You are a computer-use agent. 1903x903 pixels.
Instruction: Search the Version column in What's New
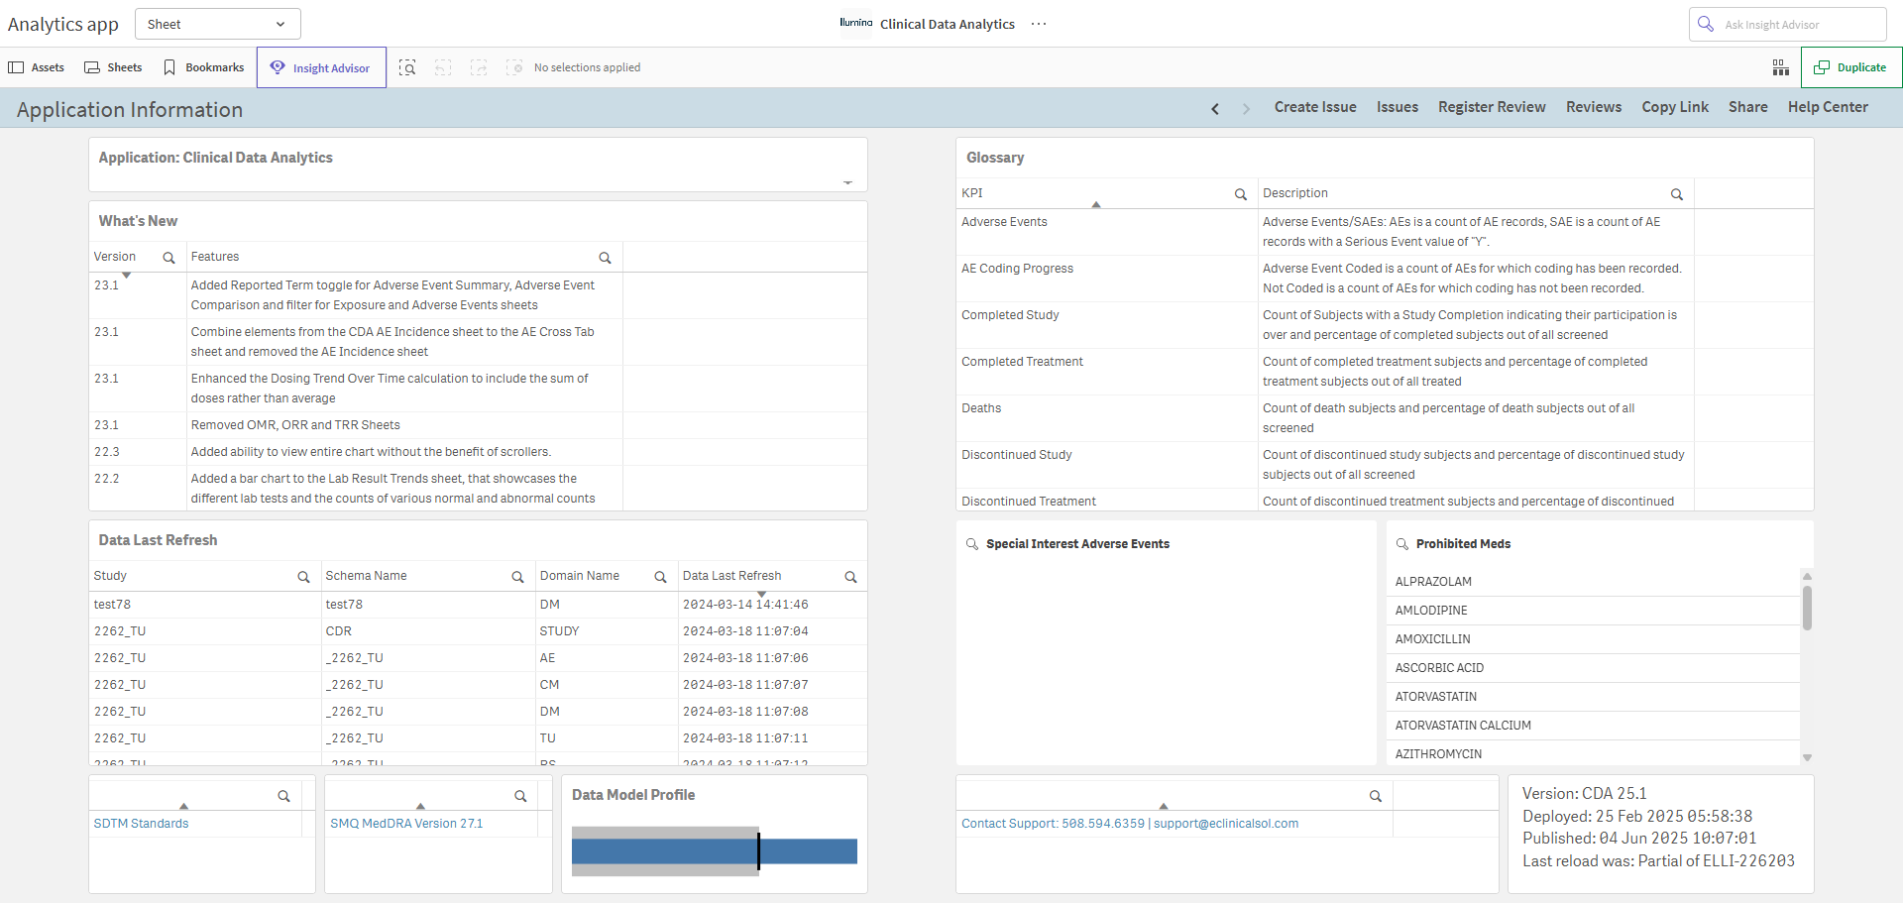click(x=168, y=258)
